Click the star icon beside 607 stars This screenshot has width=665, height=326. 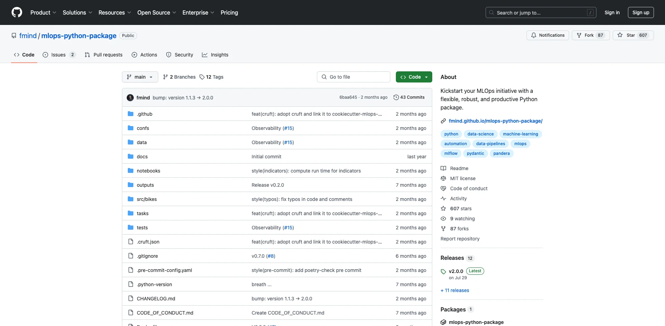click(x=443, y=209)
